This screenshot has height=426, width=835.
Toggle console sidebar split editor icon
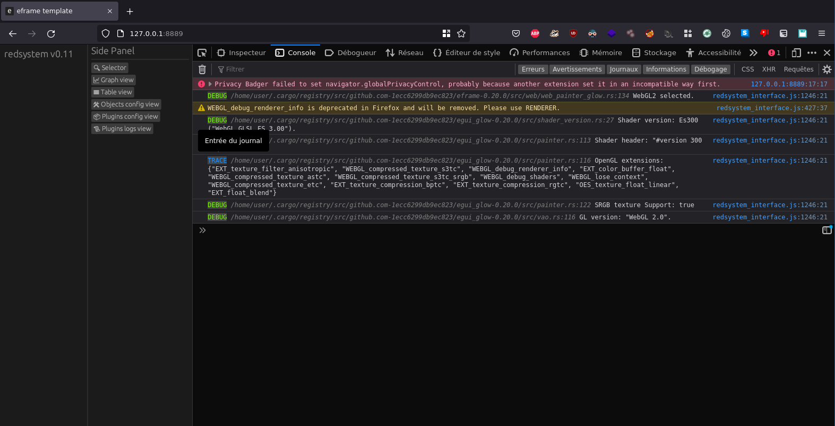(827, 230)
